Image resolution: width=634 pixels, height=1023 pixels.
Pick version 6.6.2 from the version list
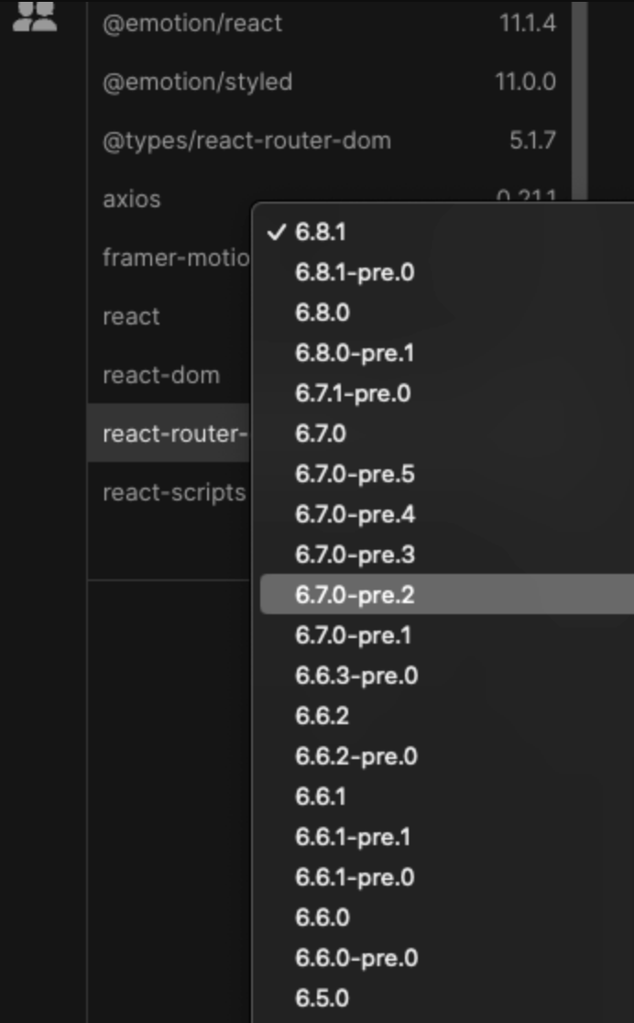pos(321,716)
